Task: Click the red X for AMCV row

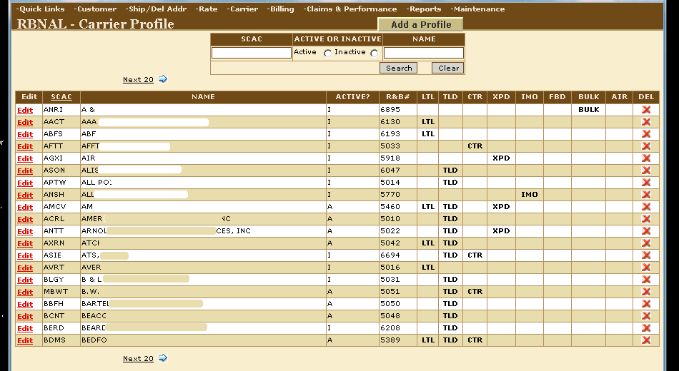Action: click(x=646, y=207)
